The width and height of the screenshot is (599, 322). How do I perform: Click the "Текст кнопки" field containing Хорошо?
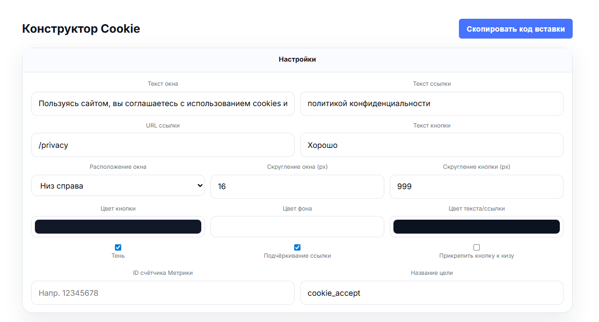(432, 145)
